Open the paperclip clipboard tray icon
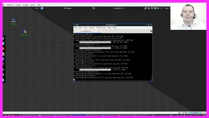Viewport: 209px width, 118px height. pyautogui.click(x=145, y=8)
